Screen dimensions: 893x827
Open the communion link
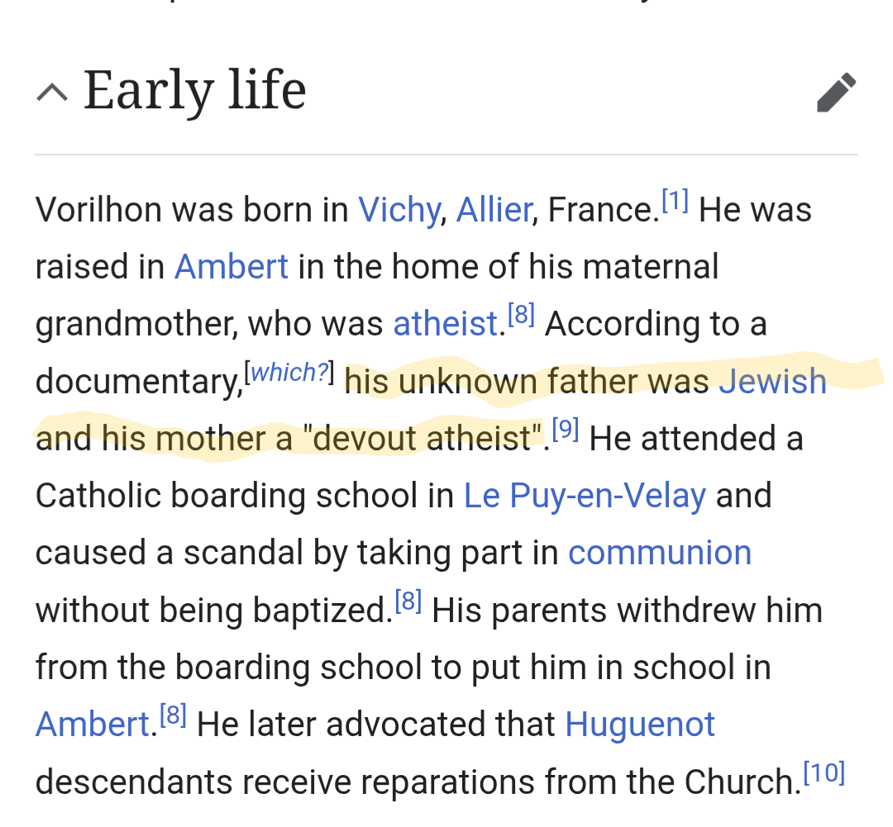point(660,553)
